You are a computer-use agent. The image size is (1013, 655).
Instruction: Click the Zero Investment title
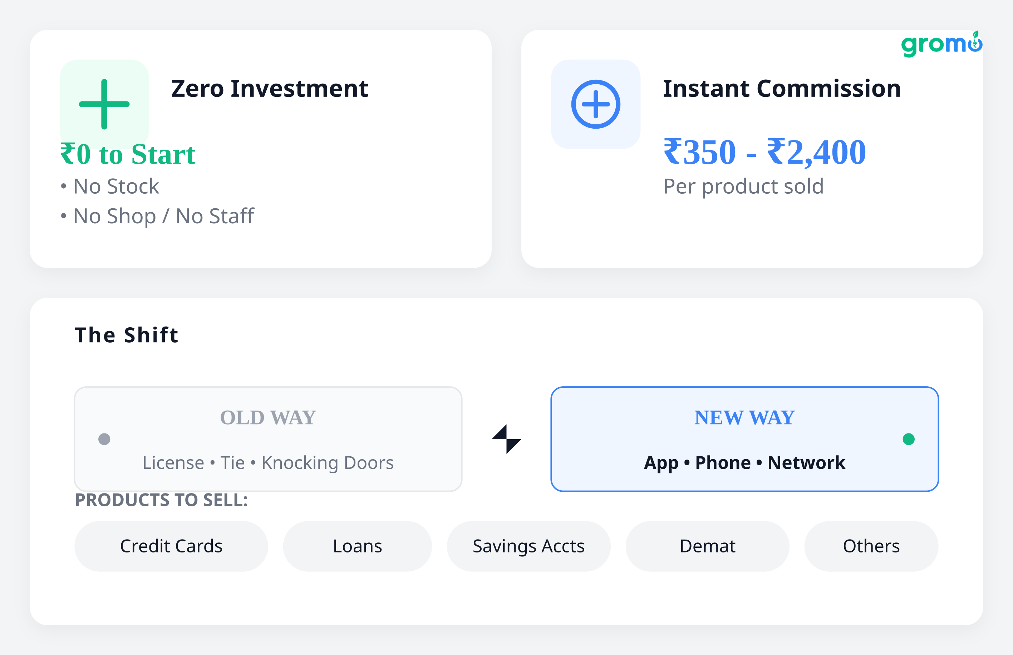click(269, 89)
